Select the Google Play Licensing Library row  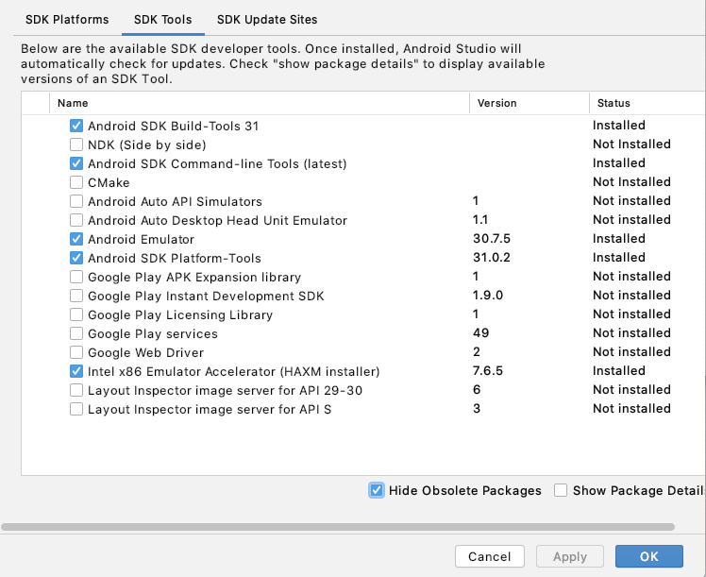180,314
